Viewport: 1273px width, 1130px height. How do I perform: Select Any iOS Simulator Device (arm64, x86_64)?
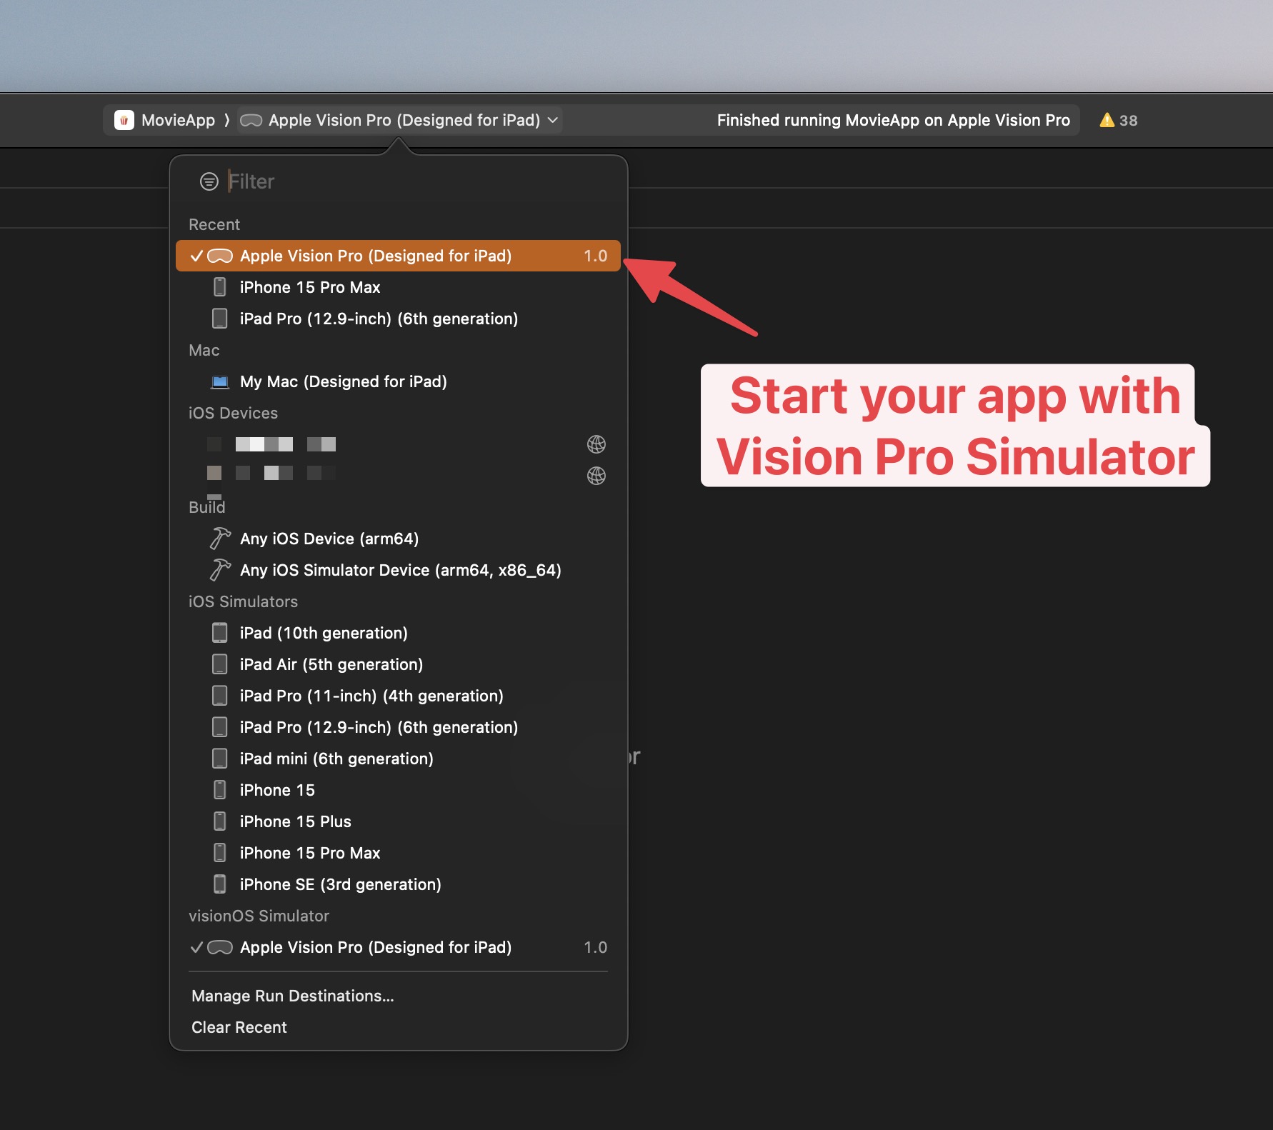[x=398, y=570]
